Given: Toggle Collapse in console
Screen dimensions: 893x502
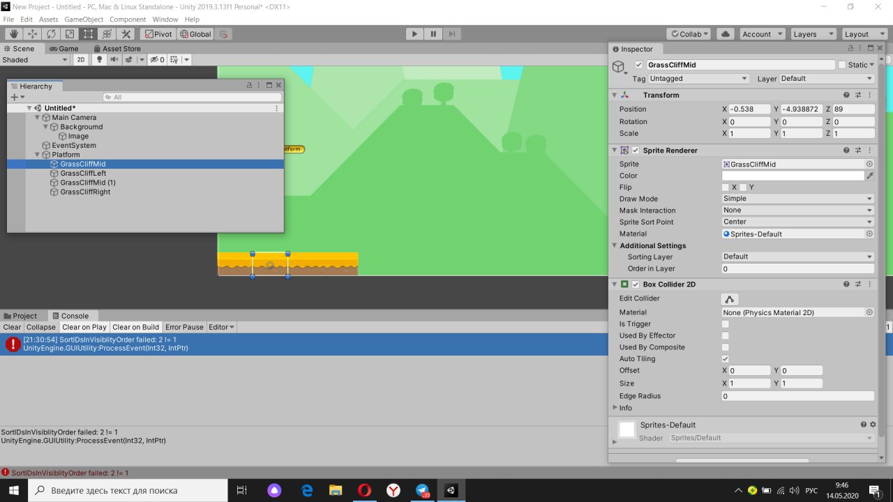Looking at the screenshot, I should coord(41,327).
